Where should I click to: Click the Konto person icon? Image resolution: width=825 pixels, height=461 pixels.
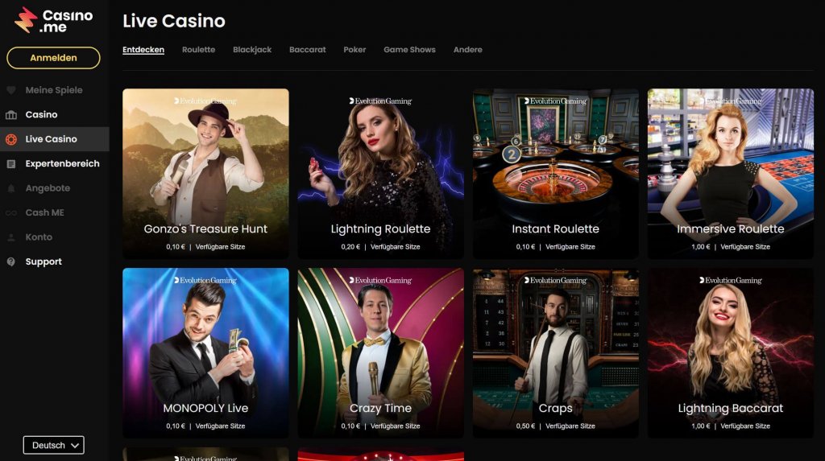(x=11, y=237)
